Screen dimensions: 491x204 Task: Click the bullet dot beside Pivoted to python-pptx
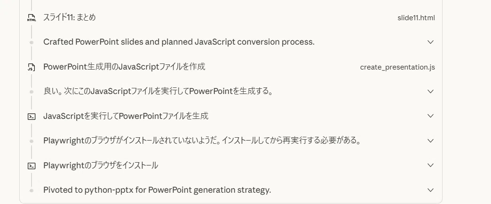(32, 190)
